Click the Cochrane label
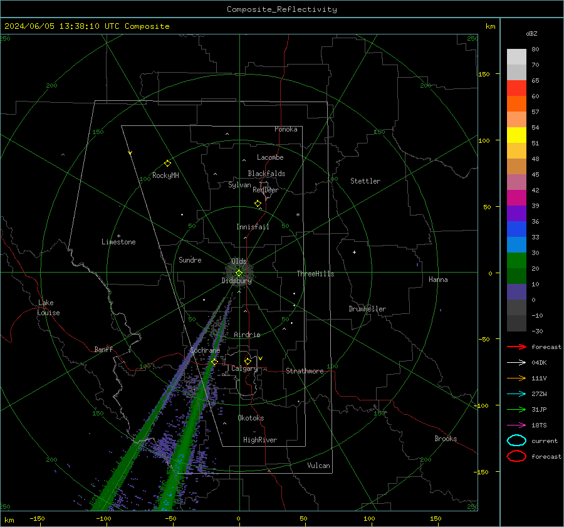This screenshot has height=527, width=564. pyautogui.click(x=205, y=350)
